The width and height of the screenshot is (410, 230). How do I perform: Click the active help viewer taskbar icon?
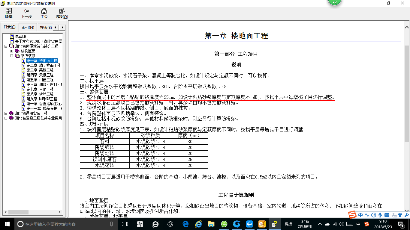(274, 224)
